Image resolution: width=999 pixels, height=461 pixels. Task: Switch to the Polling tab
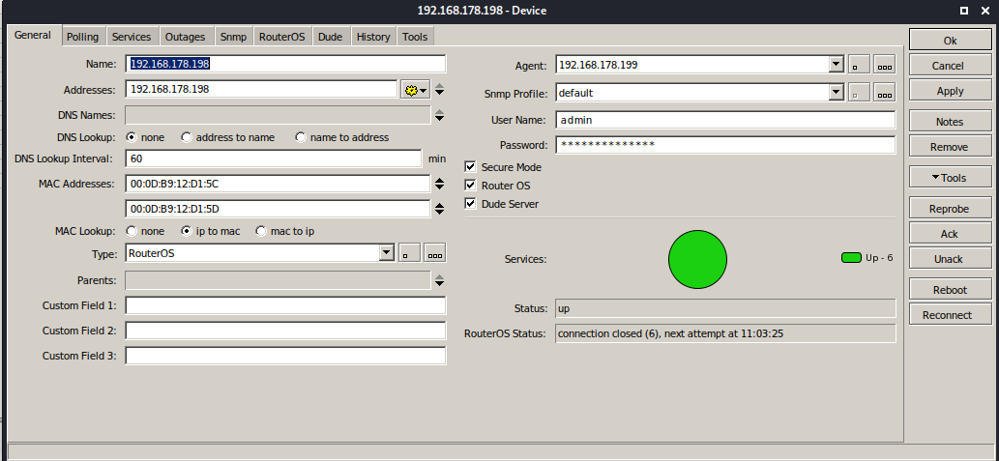(83, 37)
